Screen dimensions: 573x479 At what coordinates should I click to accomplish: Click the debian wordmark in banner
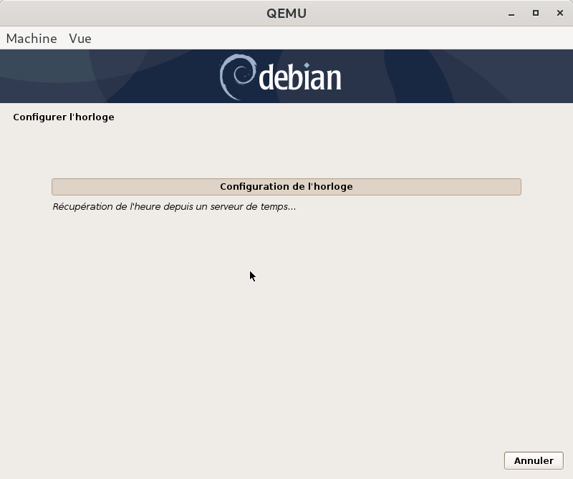coord(299,78)
